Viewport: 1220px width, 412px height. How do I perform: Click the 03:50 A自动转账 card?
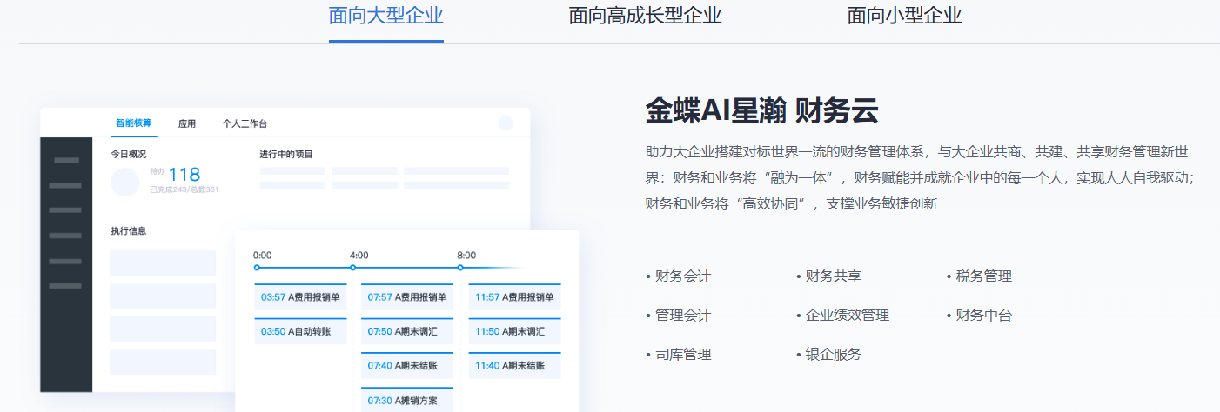(300, 331)
